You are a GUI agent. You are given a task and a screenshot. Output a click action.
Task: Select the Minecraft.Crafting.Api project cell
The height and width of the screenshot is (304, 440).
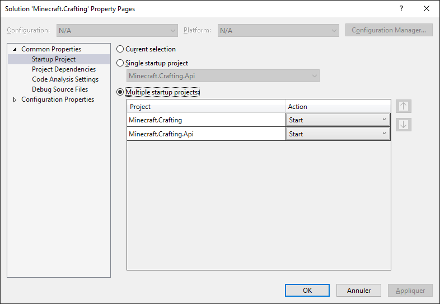tap(206, 134)
